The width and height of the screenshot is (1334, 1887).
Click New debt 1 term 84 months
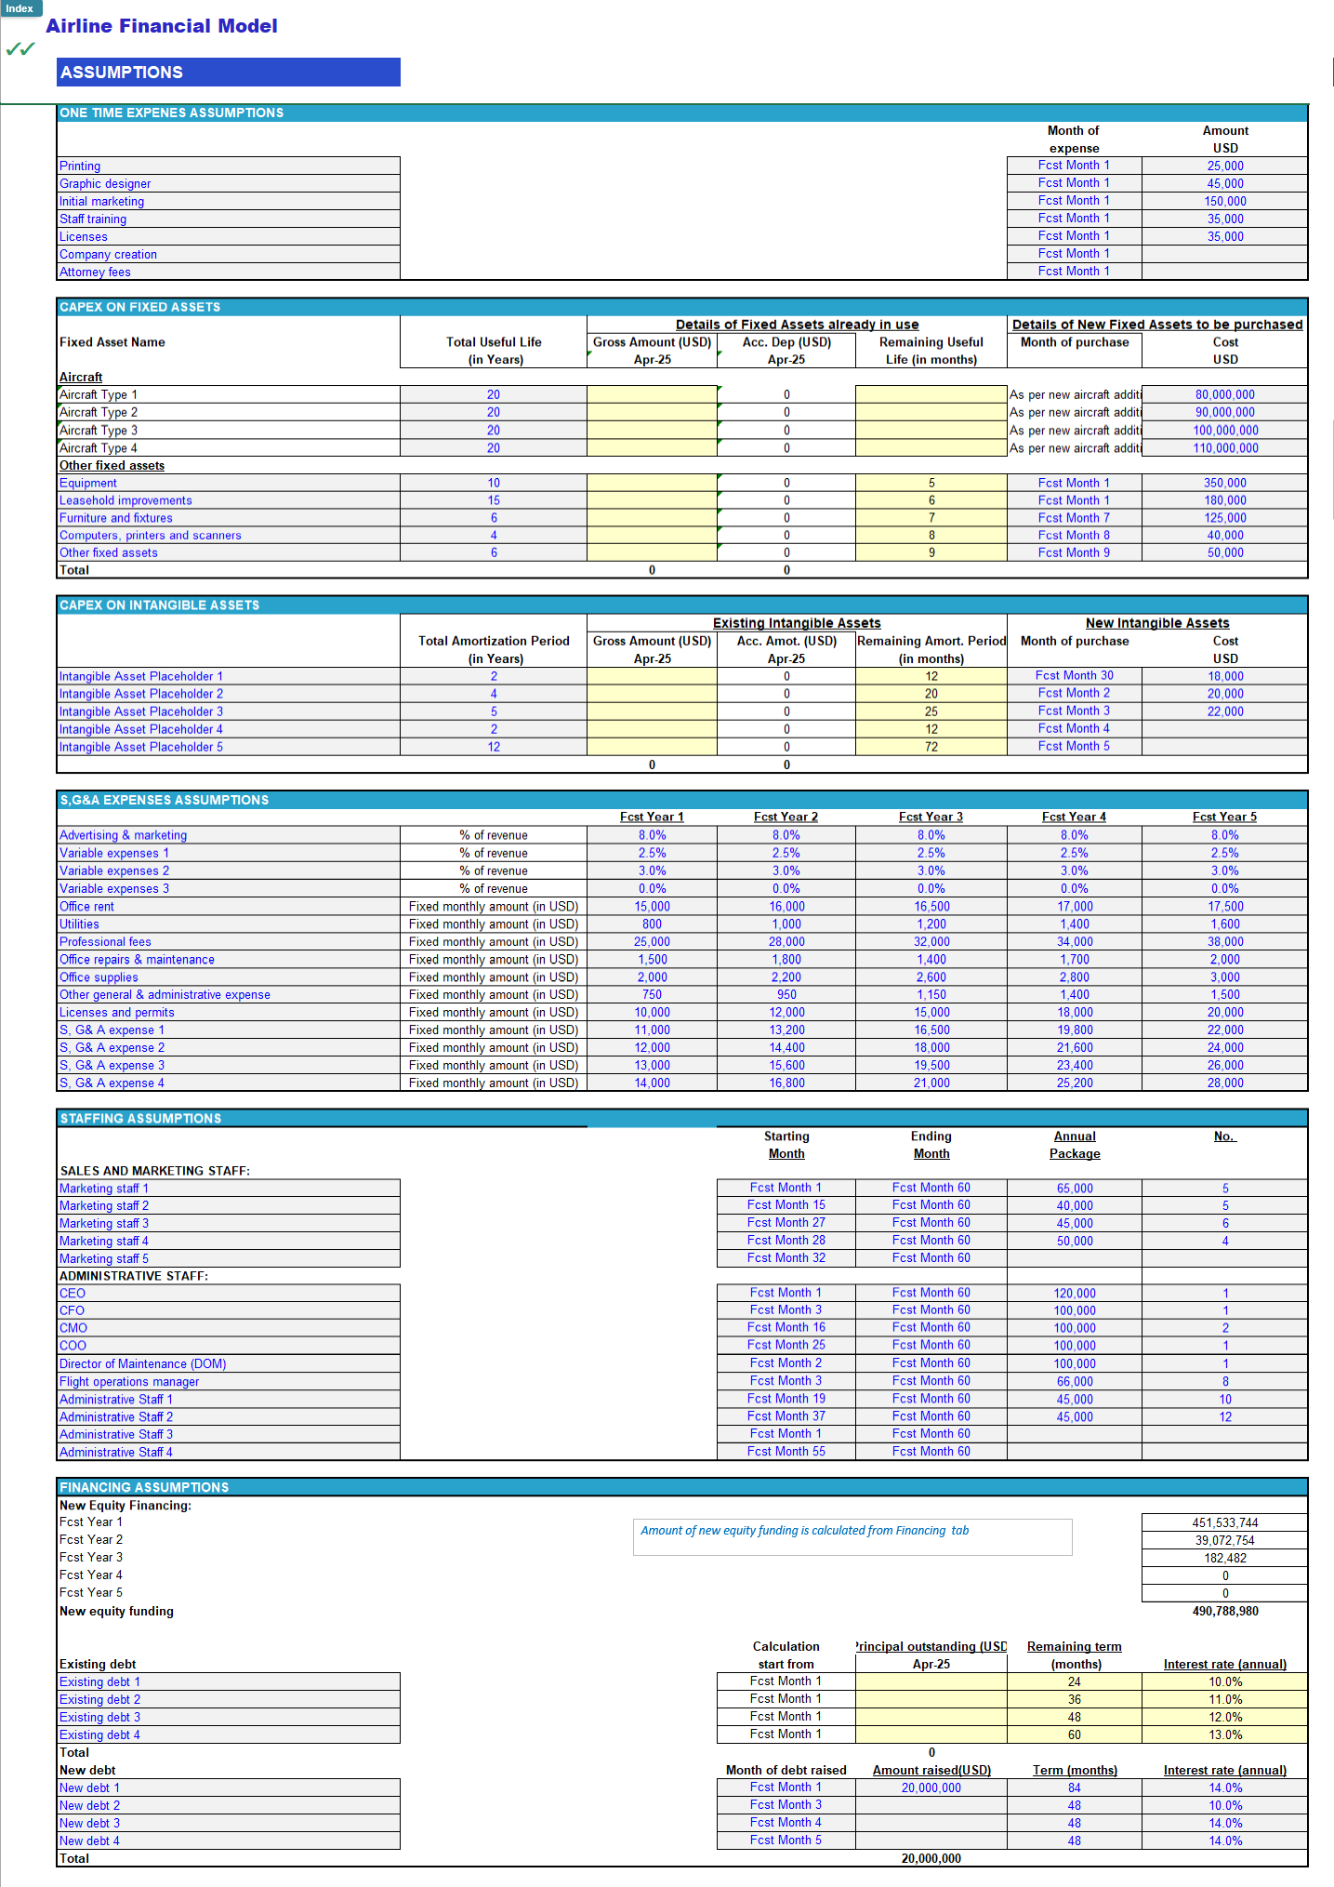[1075, 1788]
